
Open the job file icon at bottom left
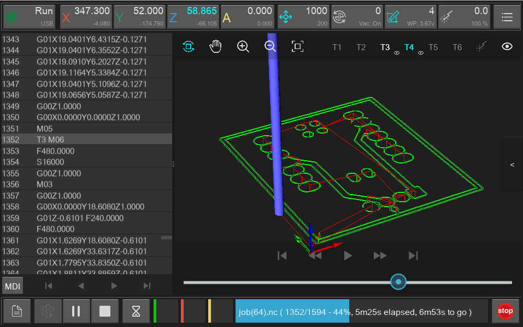click(x=16, y=311)
